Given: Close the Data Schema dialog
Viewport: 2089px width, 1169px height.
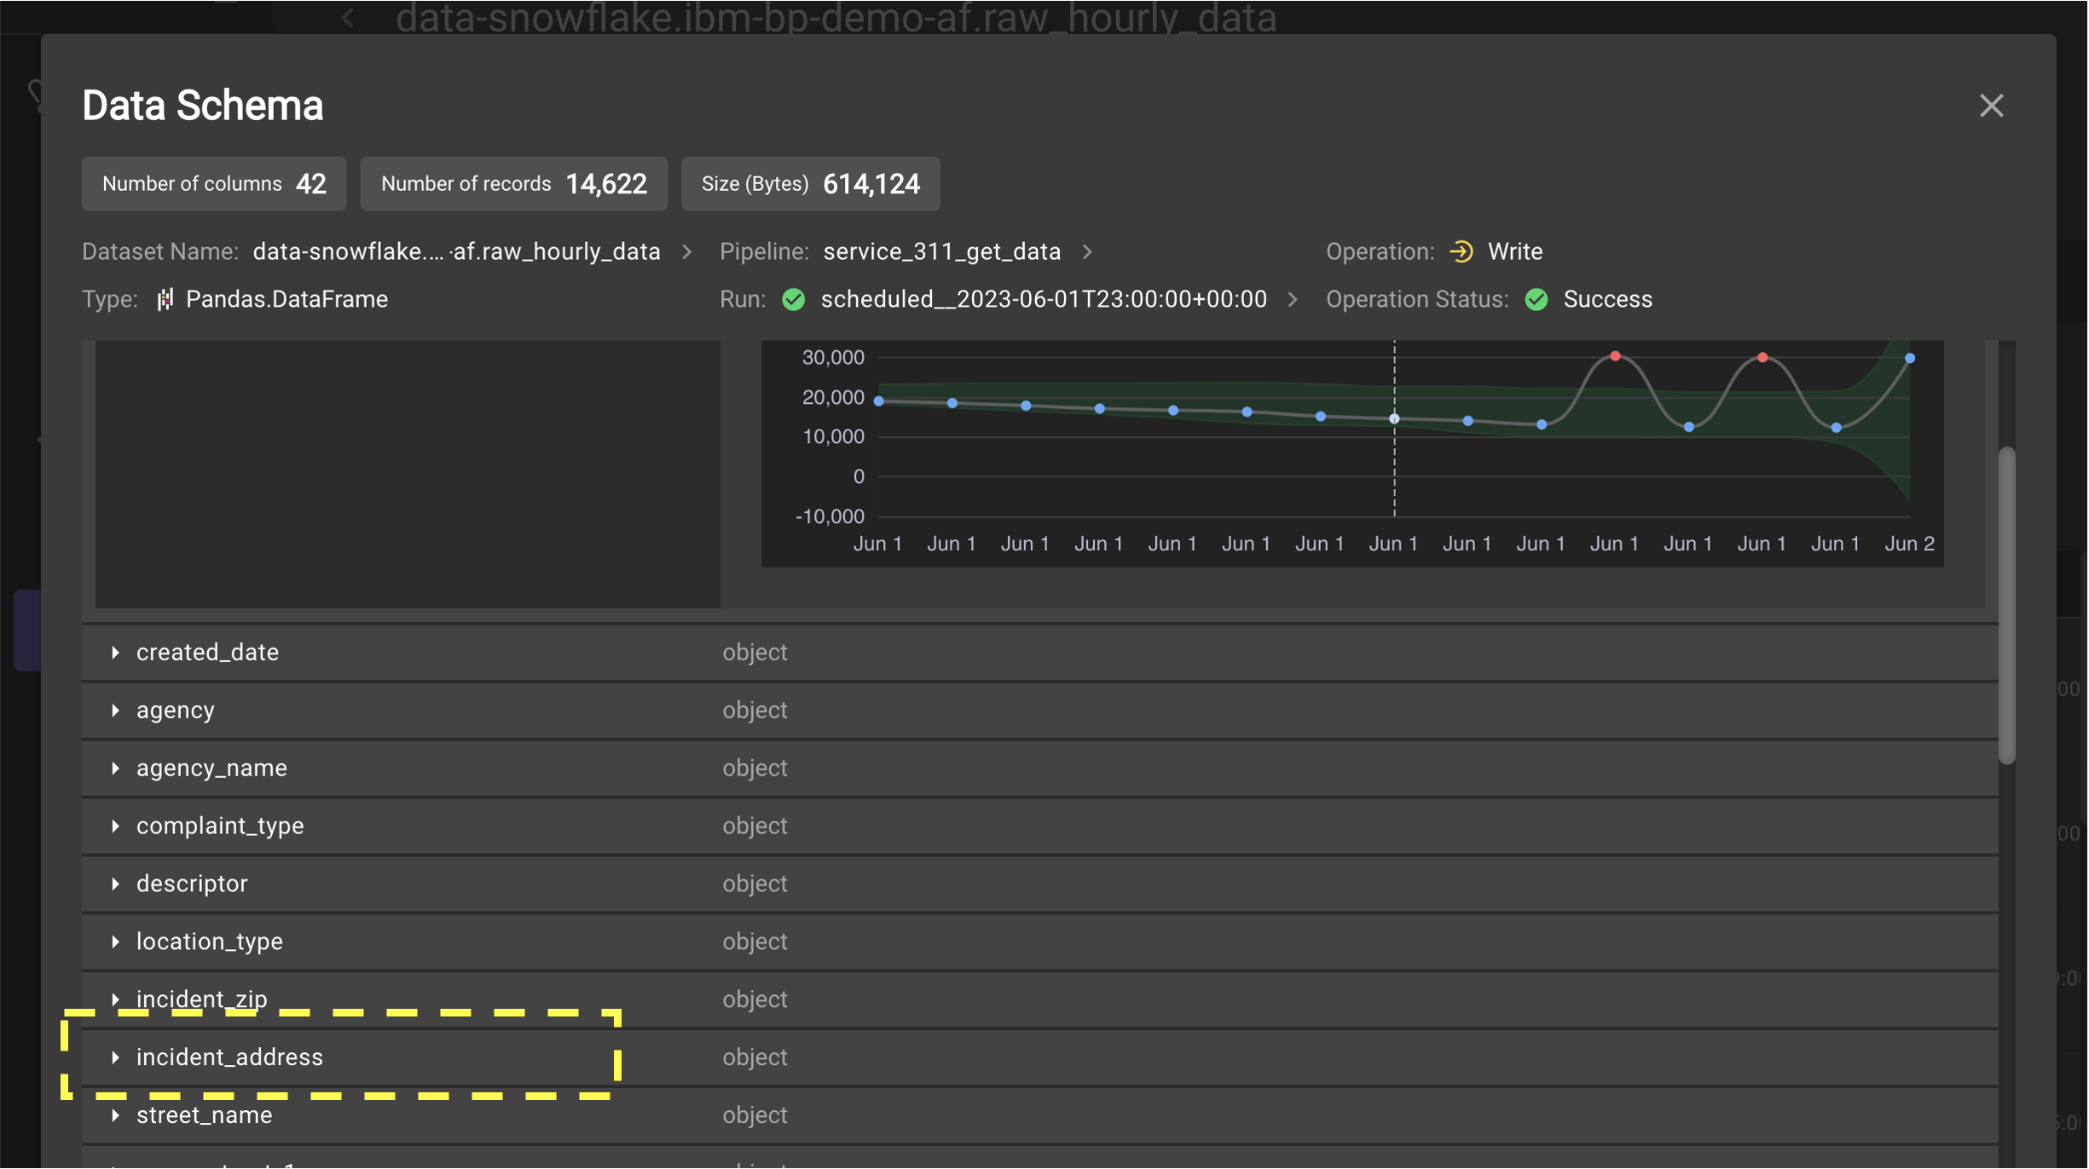Looking at the screenshot, I should [1991, 106].
